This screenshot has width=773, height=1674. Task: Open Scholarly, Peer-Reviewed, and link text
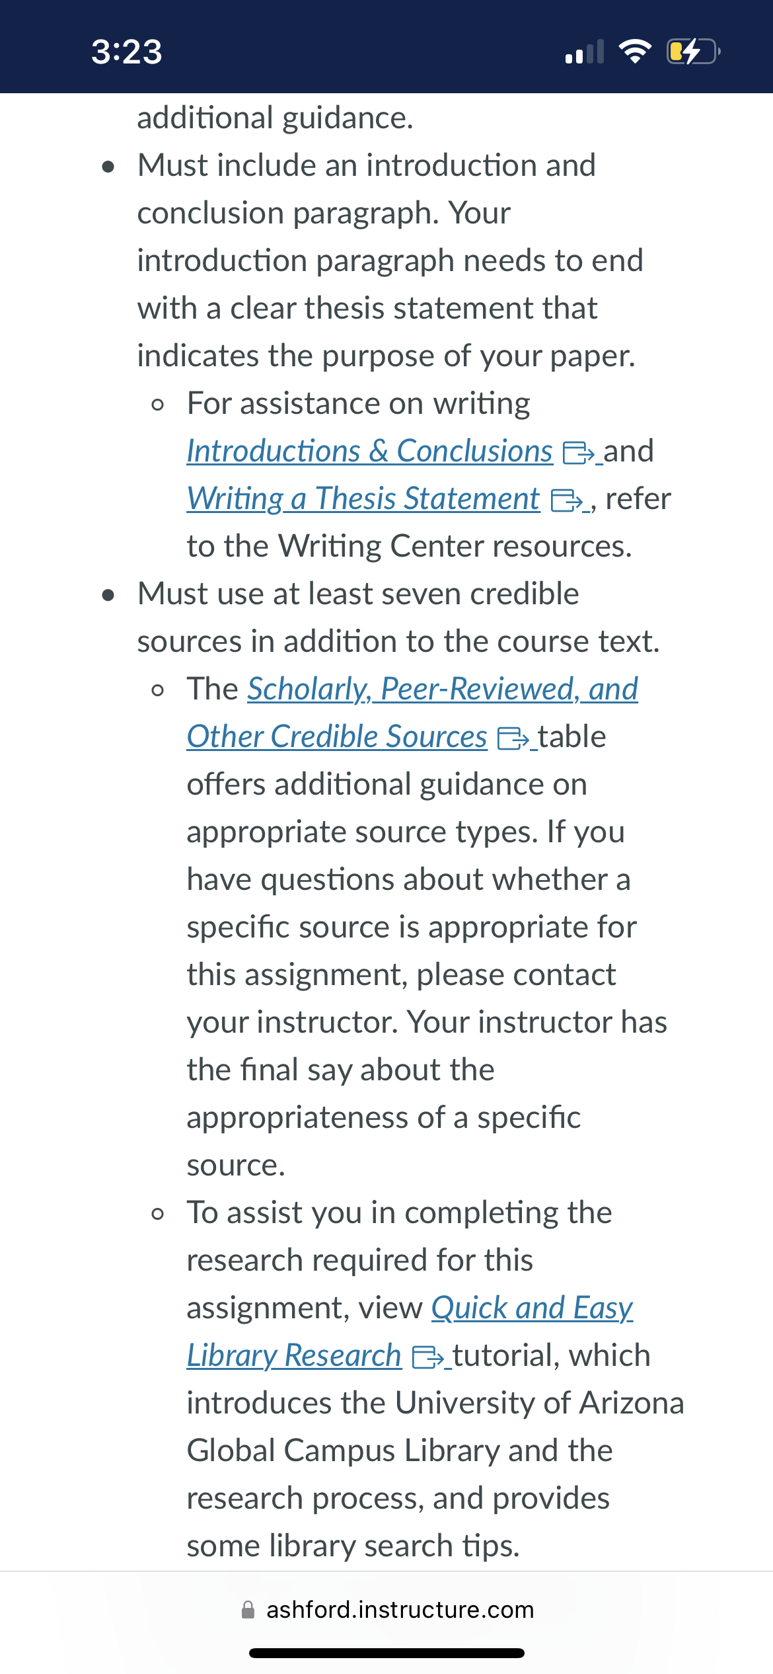pos(443,689)
